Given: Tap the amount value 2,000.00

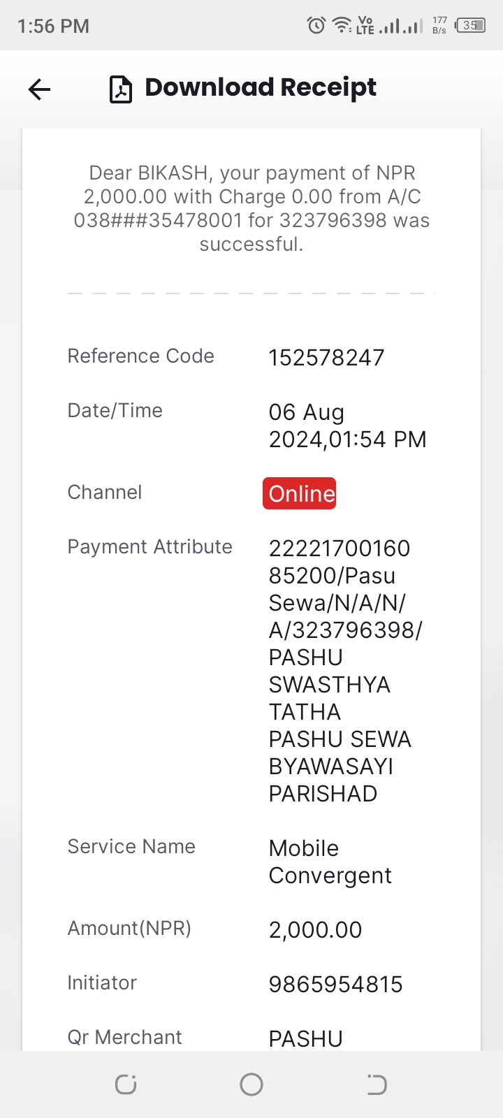Looking at the screenshot, I should tap(315, 930).
